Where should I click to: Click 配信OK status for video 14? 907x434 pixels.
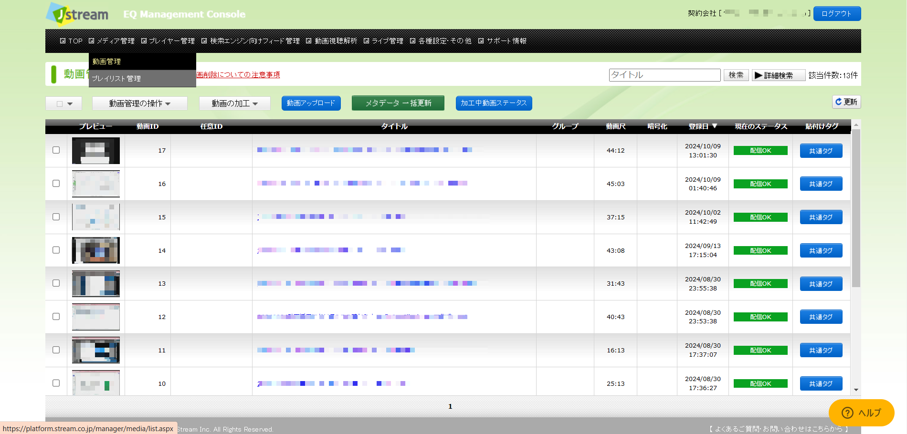pos(760,250)
